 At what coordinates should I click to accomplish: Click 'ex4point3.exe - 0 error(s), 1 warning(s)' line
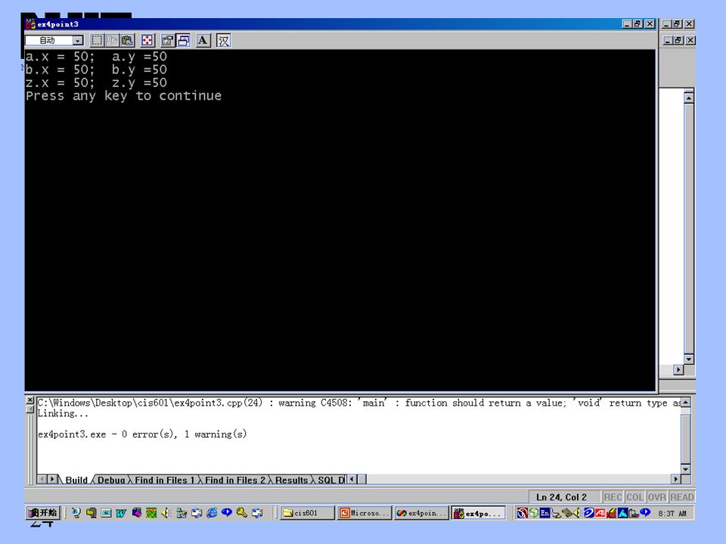point(142,434)
